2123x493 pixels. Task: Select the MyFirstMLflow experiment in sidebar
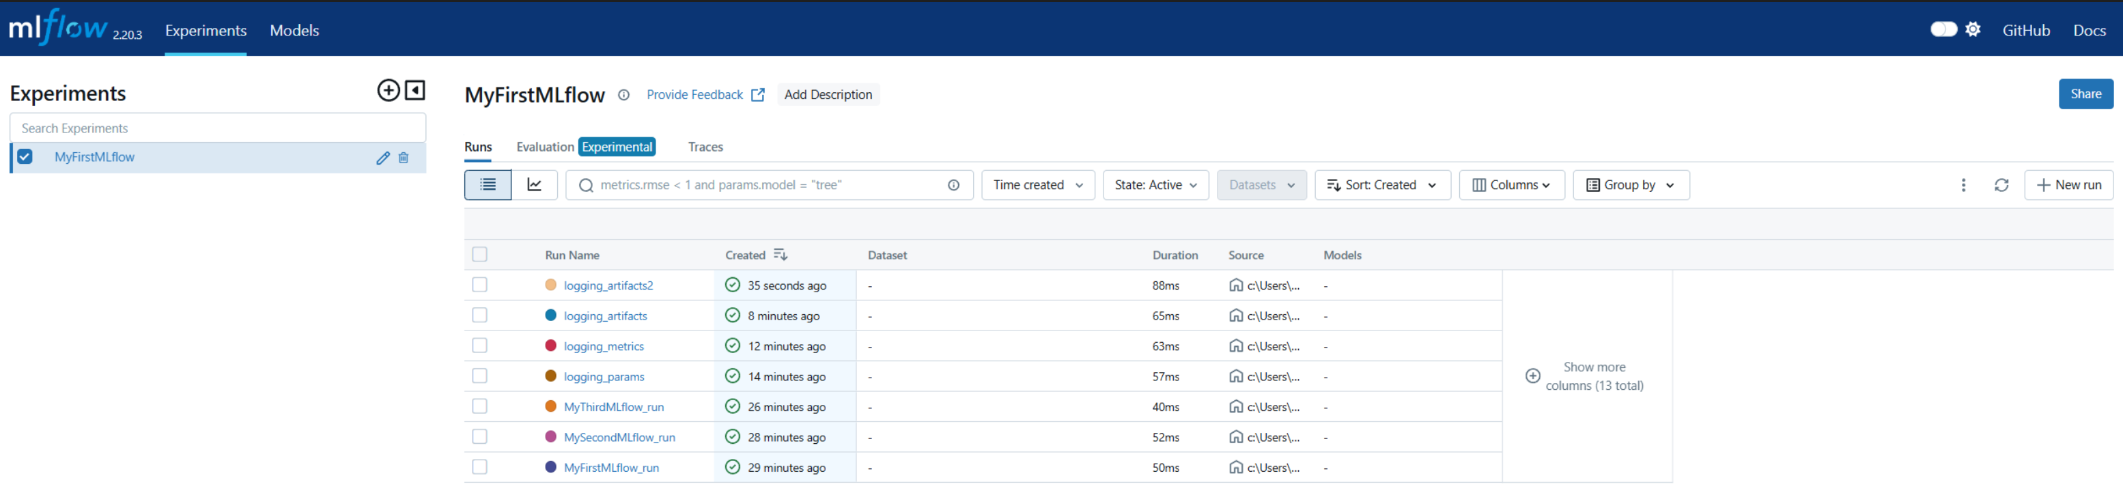coord(94,158)
